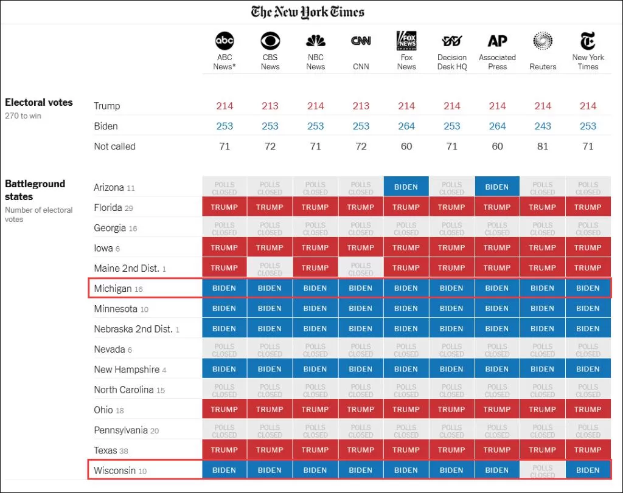Select Fox News blue Biden cell for Arizona
Image resolution: width=623 pixels, height=493 pixels.
(x=406, y=187)
